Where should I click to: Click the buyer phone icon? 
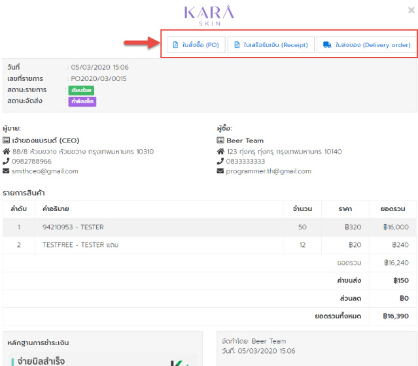220,161
